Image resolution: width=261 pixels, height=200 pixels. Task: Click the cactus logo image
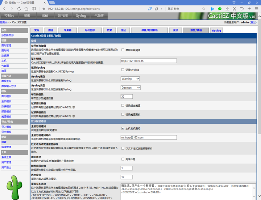[x=14, y=187]
